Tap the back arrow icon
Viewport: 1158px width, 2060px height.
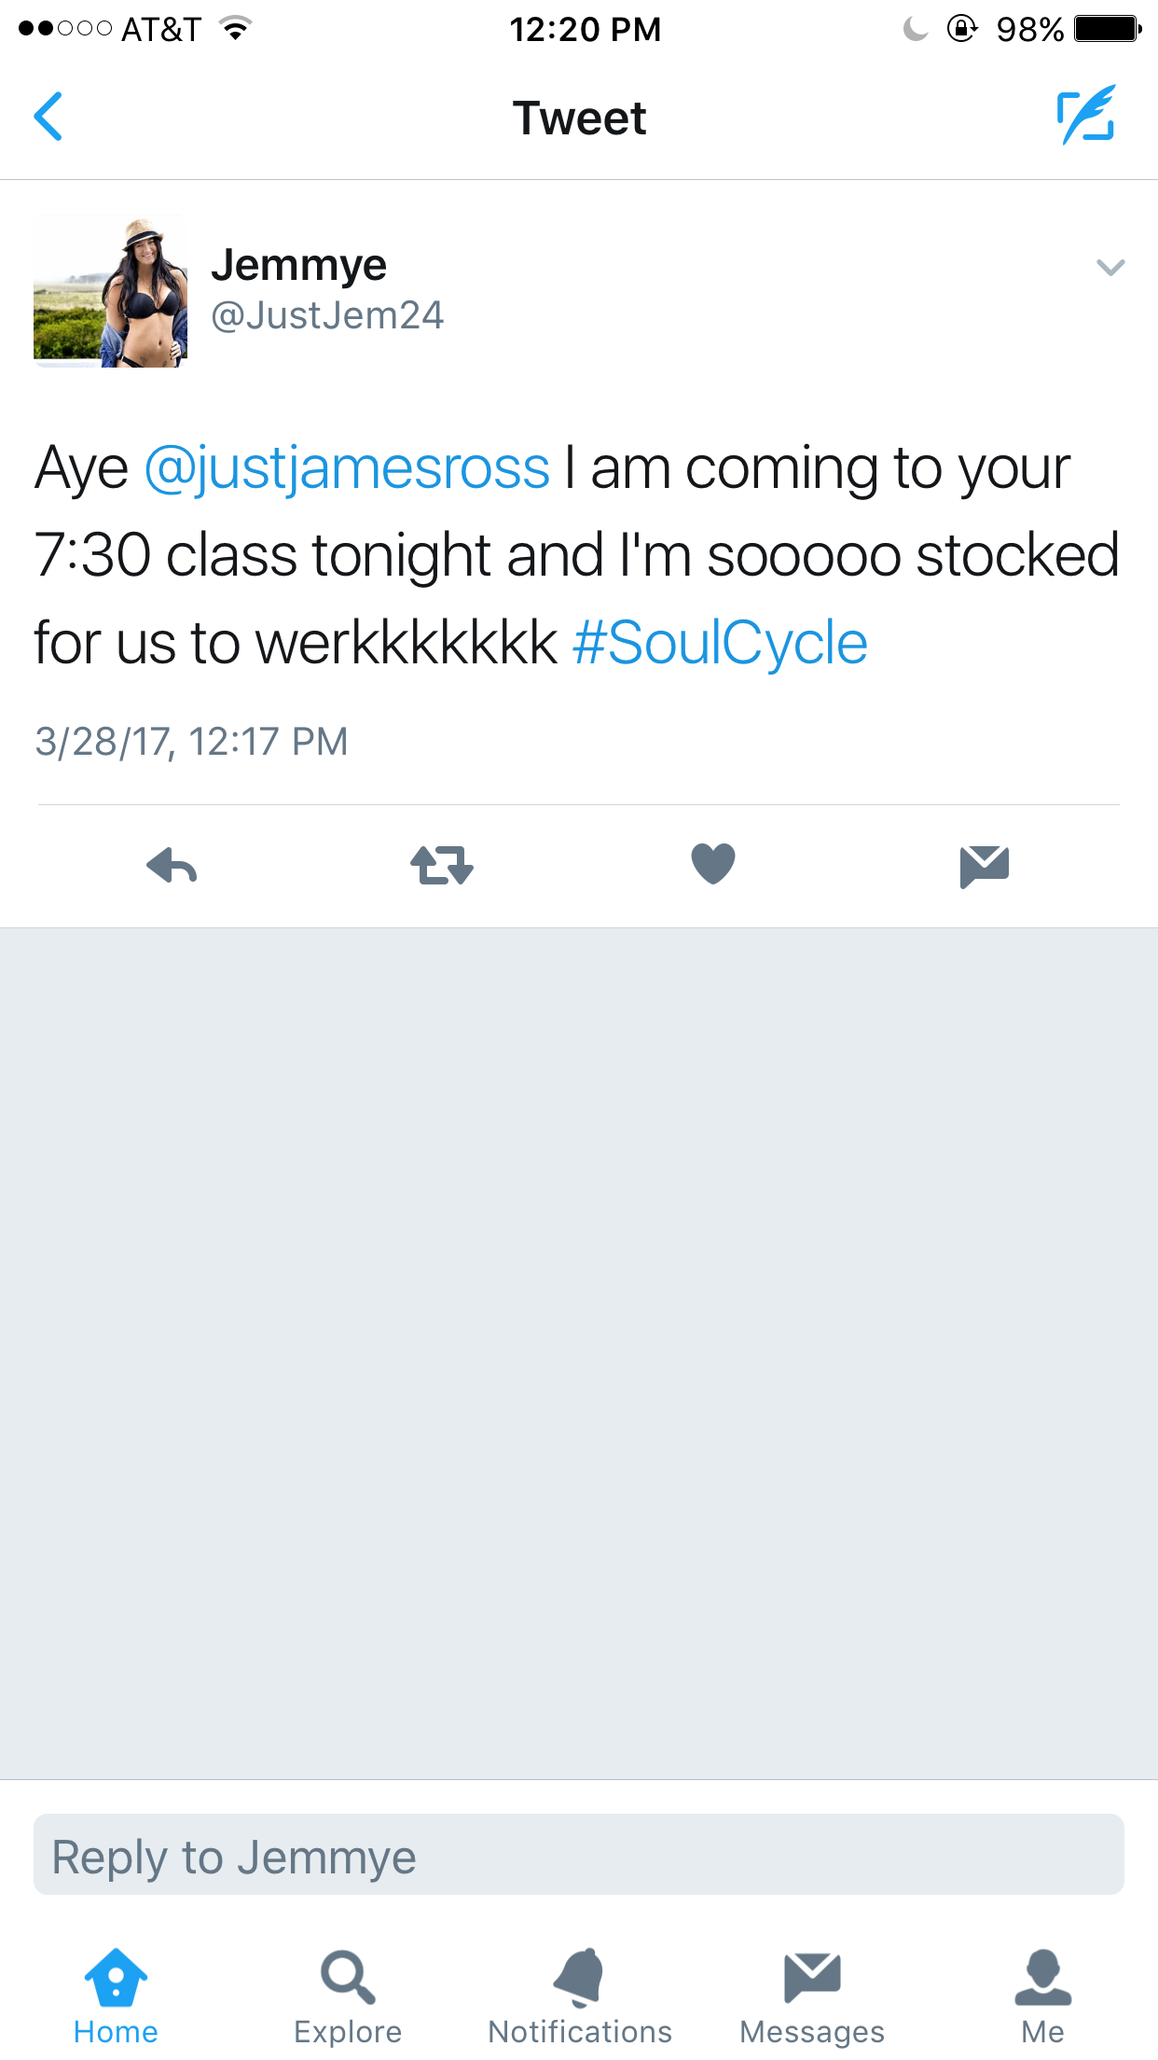(x=48, y=117)
